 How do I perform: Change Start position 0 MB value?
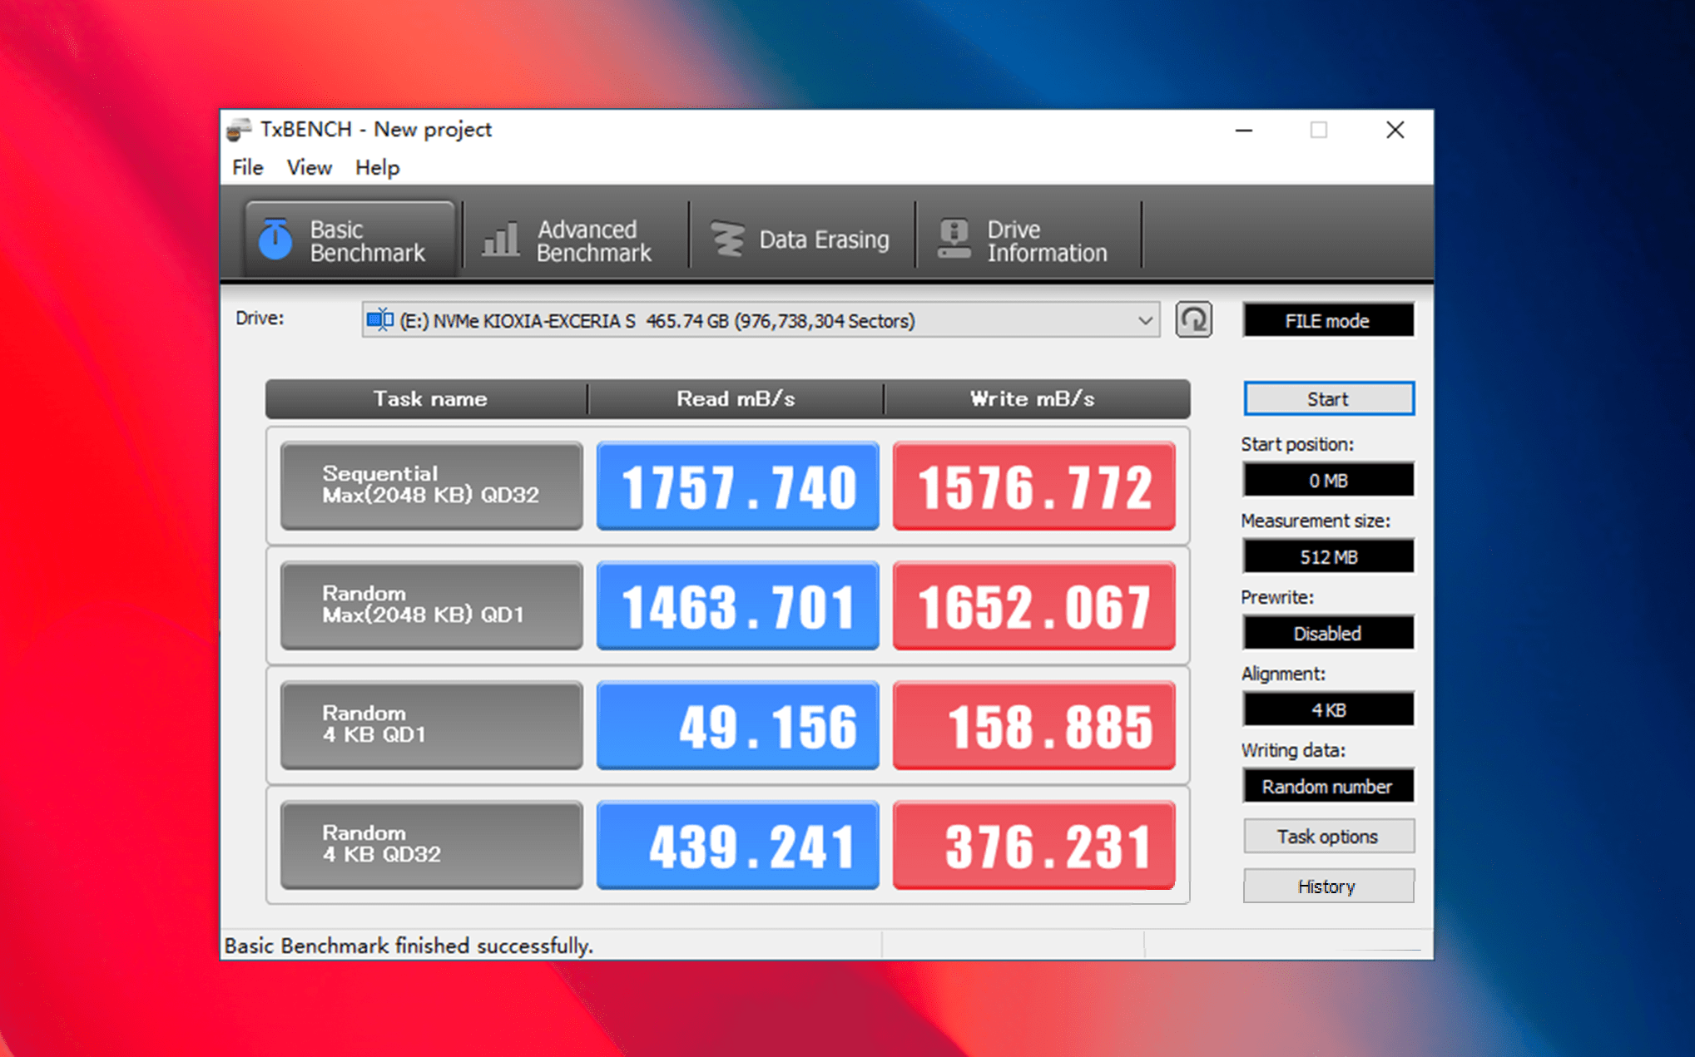[x=1328, y=480]
